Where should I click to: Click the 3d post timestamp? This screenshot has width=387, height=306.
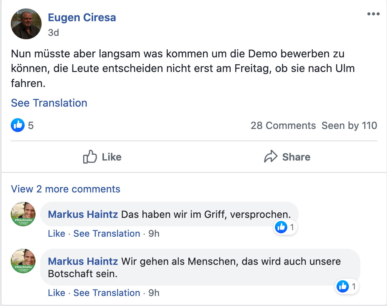point(54,33)
